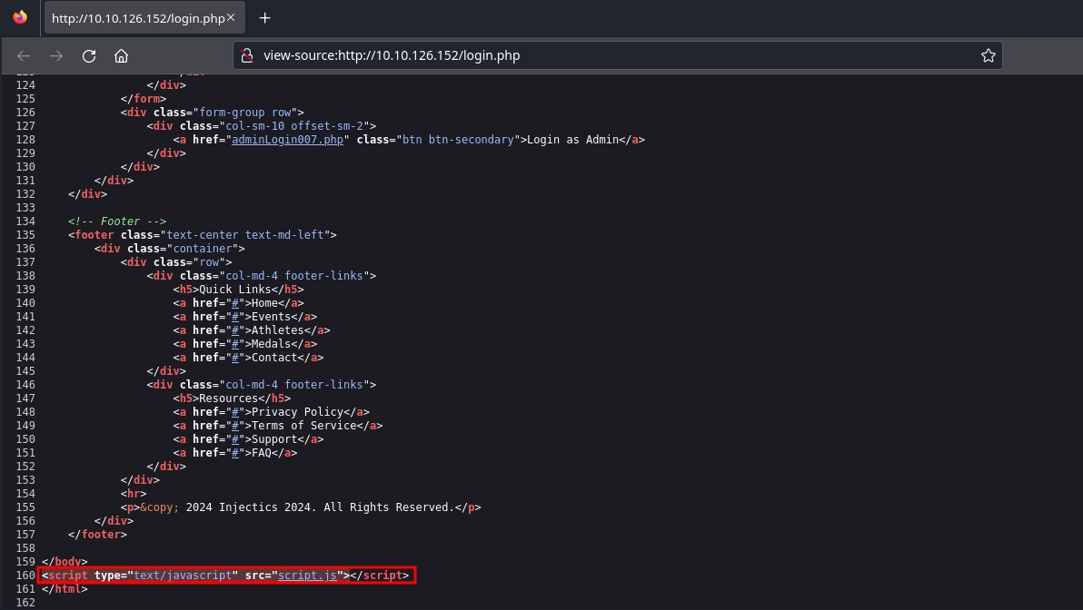Click the Events anchor link

click(234, 316)
